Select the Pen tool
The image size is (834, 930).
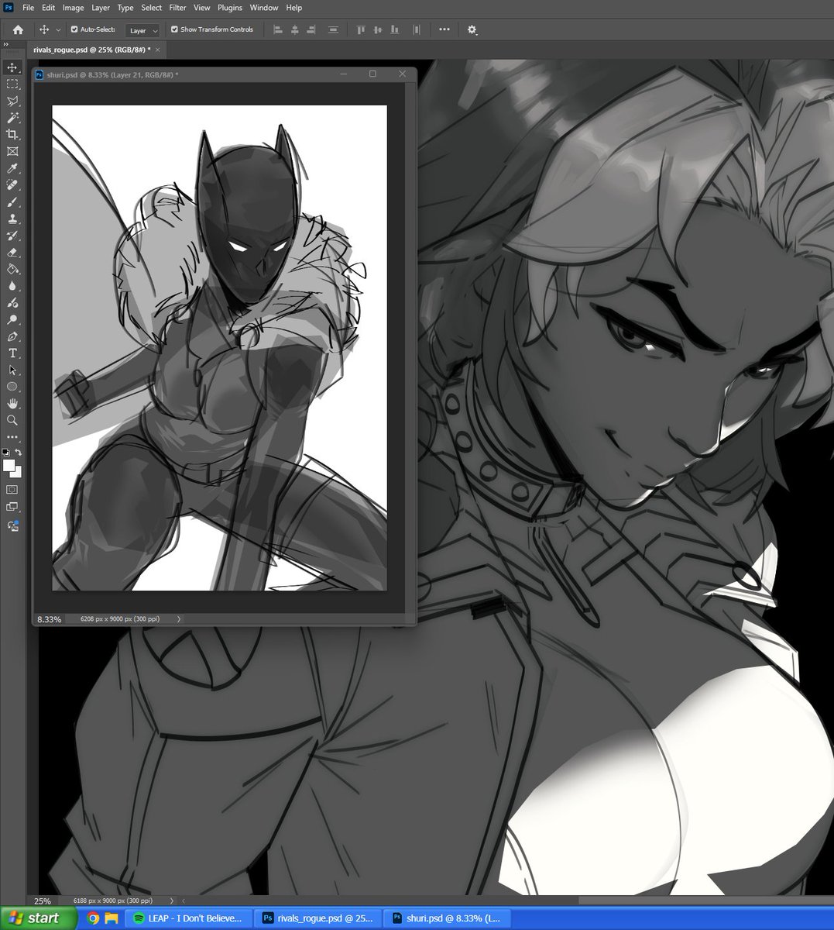(12, 337)
